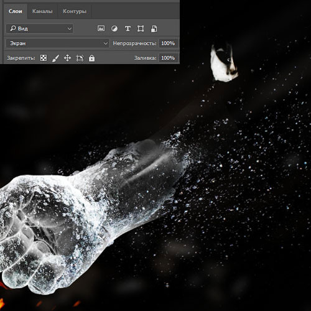Open the Вид filter type dropdown
Screen dimensions: 311x311
40,29
